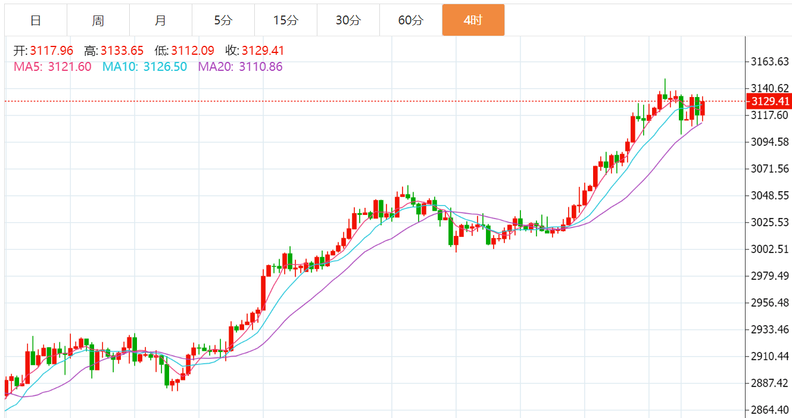This screenshot has height=418, width=792.
Task: Click the 高 high price 3133.65
Action: [122, 51]
